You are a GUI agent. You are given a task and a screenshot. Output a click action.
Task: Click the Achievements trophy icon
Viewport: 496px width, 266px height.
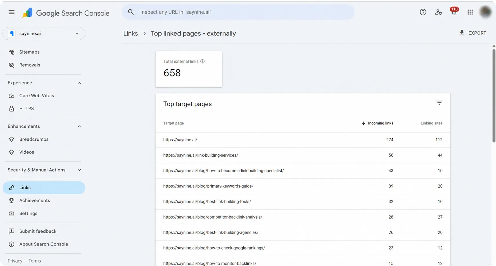(12, 201)
